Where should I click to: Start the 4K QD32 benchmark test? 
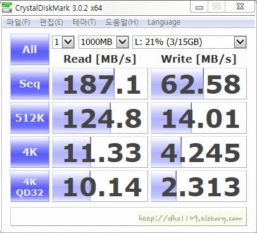30,186
